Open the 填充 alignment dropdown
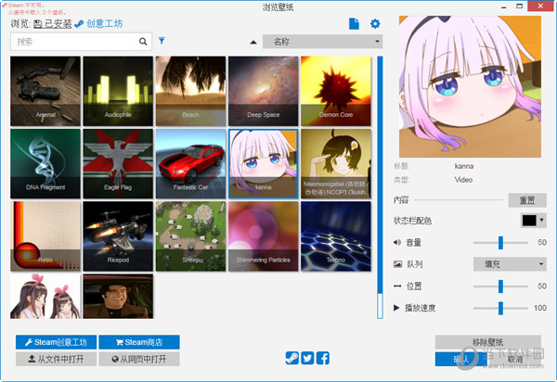This screenshot has width=557, height=382. [x=510, y=264]
